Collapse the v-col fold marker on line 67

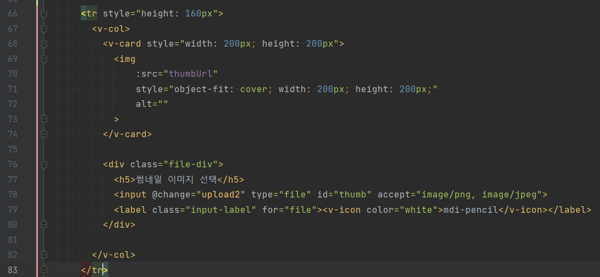point(43,29)
